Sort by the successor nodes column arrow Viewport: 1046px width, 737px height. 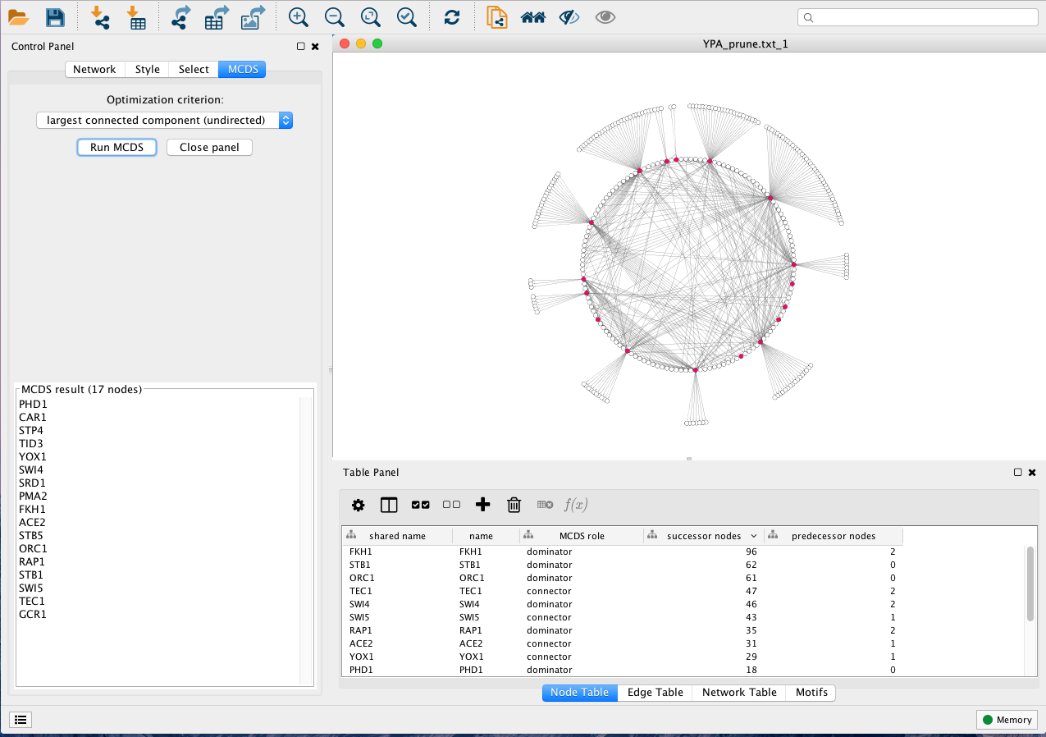tap(753, 536)
